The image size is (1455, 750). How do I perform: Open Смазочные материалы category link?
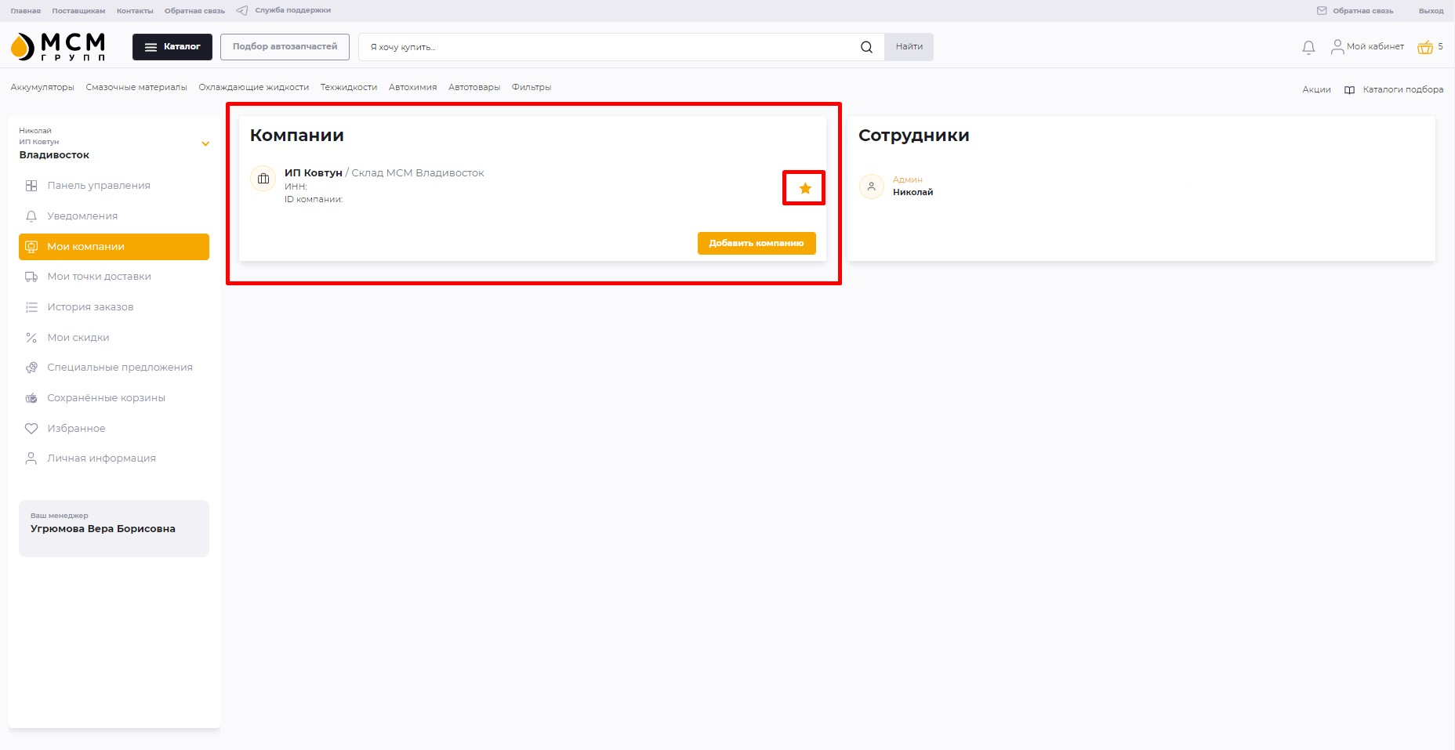136,88
